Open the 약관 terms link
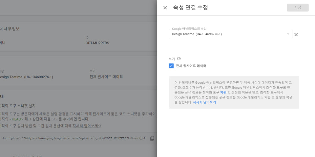Screen dimensions: 315x157 223,93
